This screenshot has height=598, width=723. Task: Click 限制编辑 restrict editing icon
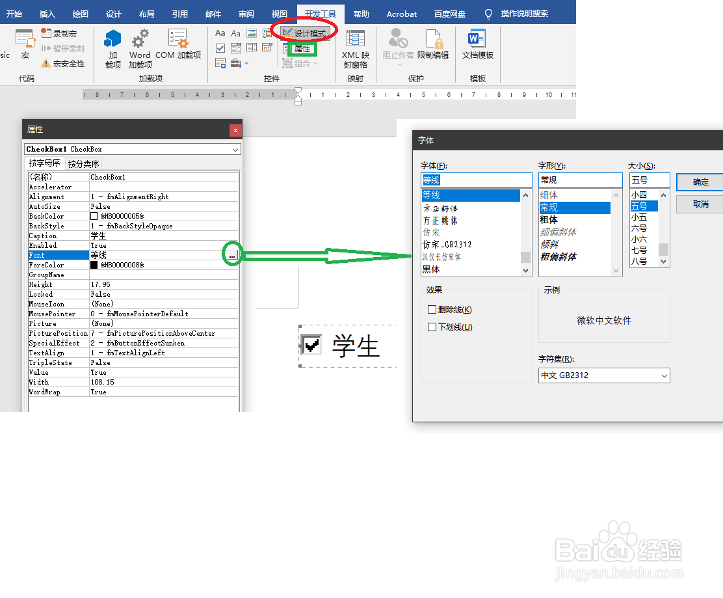point(434,39)
